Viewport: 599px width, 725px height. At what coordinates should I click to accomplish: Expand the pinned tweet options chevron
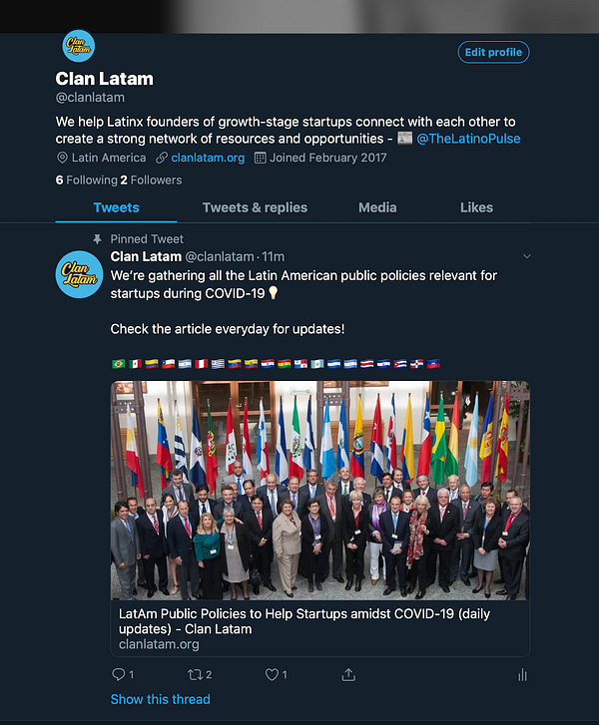coord(527,256)
